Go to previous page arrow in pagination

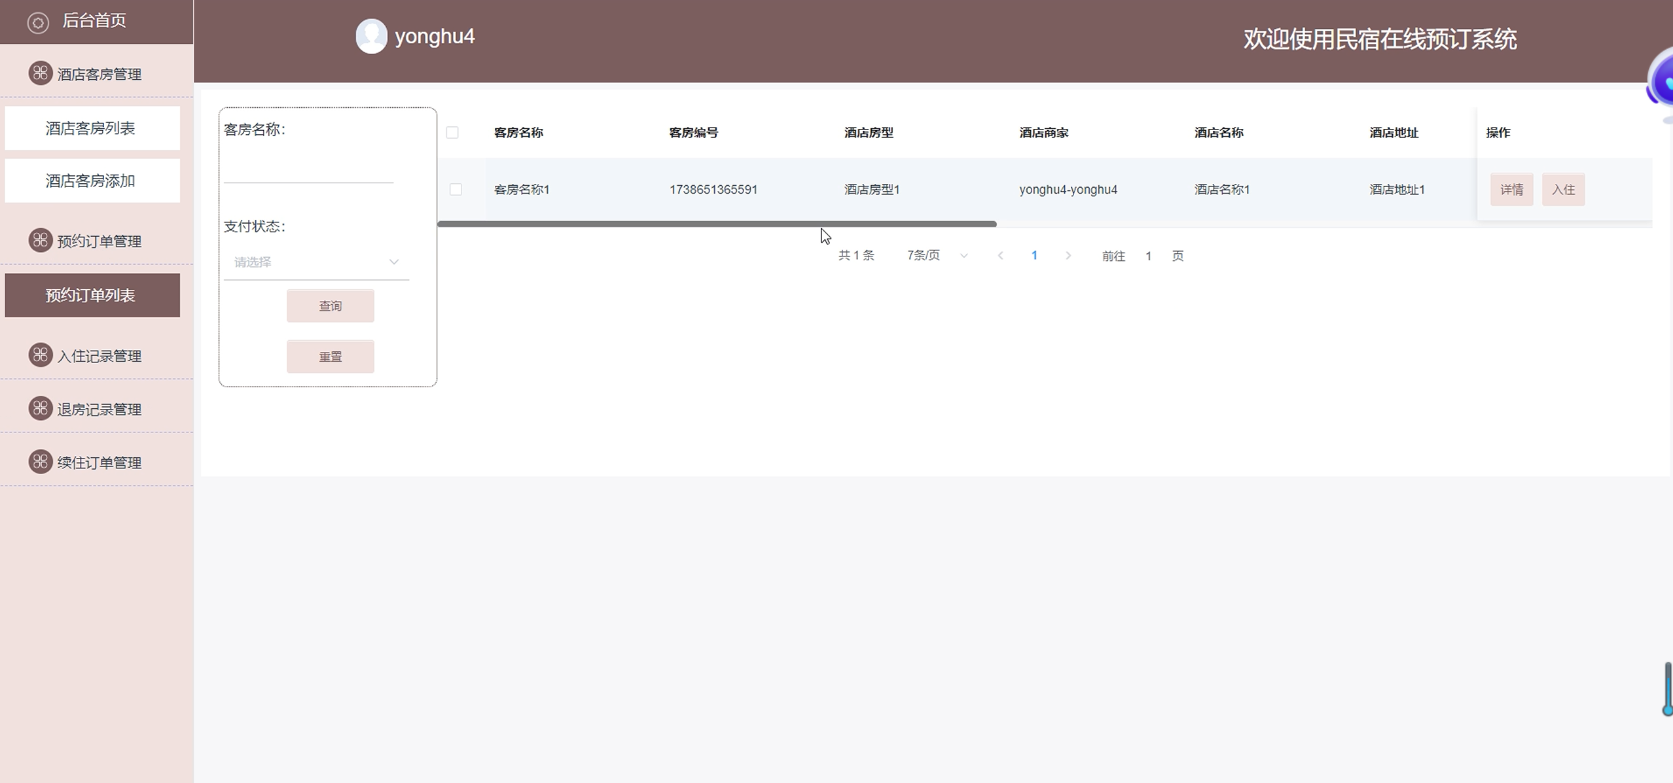1000,256
